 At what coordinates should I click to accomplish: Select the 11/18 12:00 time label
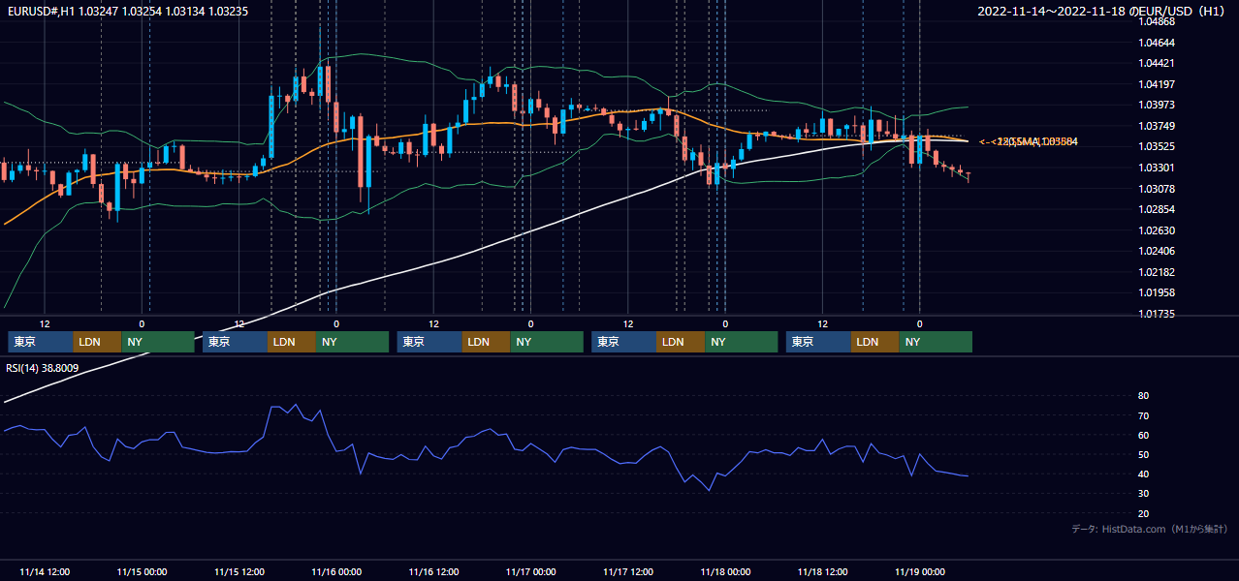coord(823,571)
